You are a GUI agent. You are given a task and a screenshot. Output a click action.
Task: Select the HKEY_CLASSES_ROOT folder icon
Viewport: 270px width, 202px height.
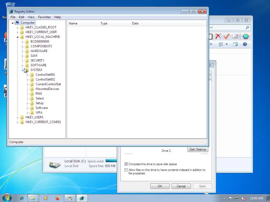(22, 27)
